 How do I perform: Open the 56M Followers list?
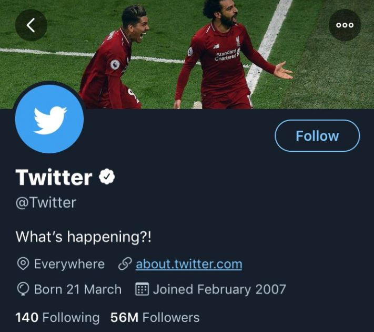(x=155, y=318)
